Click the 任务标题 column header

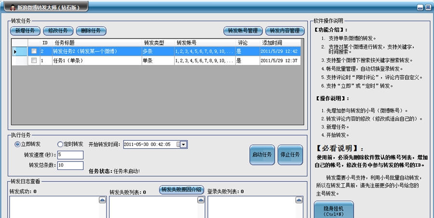coord(97,43)
